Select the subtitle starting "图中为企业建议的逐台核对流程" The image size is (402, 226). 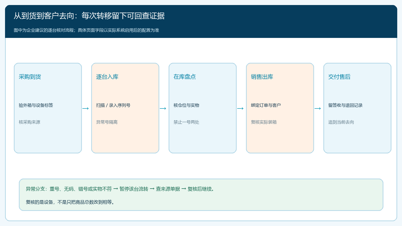[x=86, y=30]
